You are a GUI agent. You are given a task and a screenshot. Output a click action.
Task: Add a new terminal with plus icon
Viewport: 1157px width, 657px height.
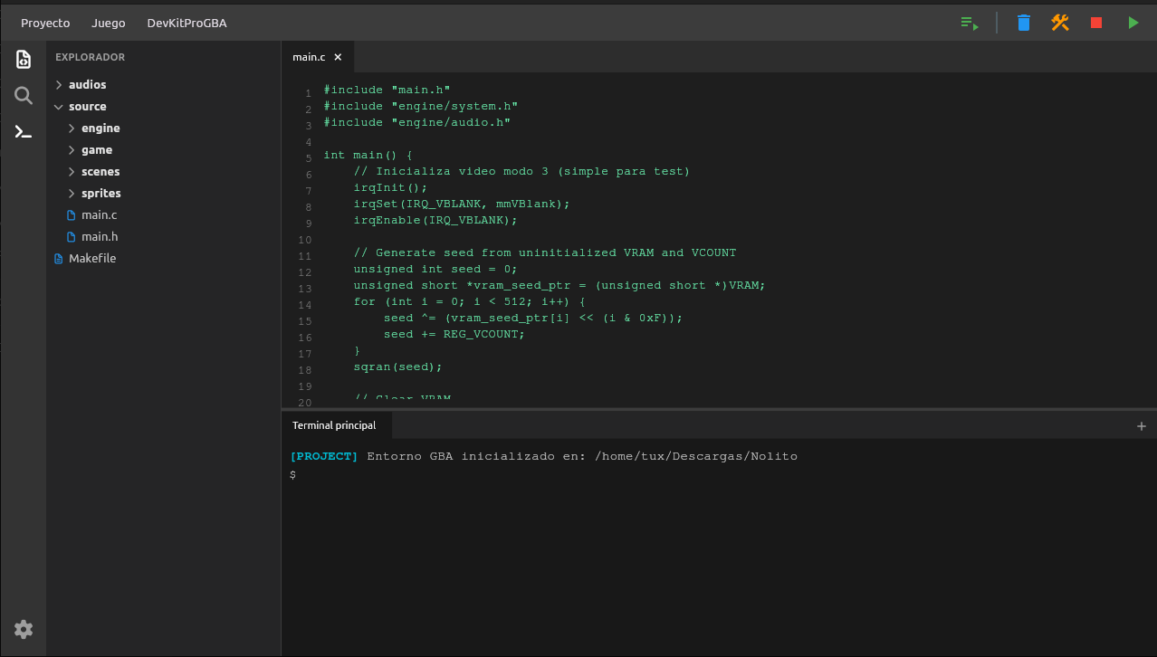coord(1142,426)
